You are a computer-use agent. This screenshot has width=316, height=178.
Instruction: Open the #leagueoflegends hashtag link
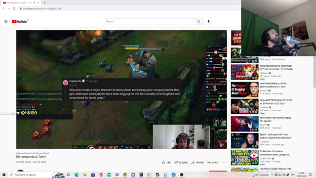click(x=24, y=153)
